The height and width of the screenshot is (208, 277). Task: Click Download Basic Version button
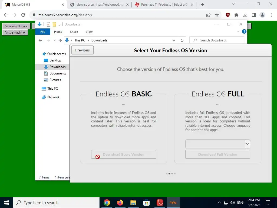(x=123, y=154)
